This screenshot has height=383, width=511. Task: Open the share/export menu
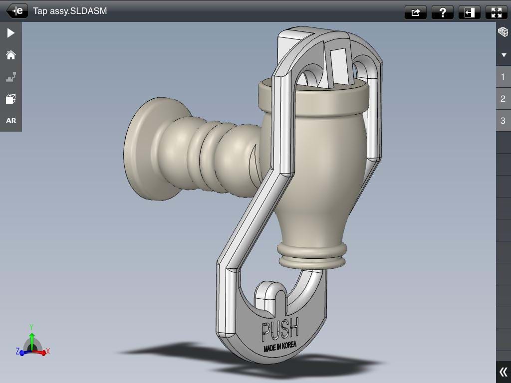pos(415,12)
